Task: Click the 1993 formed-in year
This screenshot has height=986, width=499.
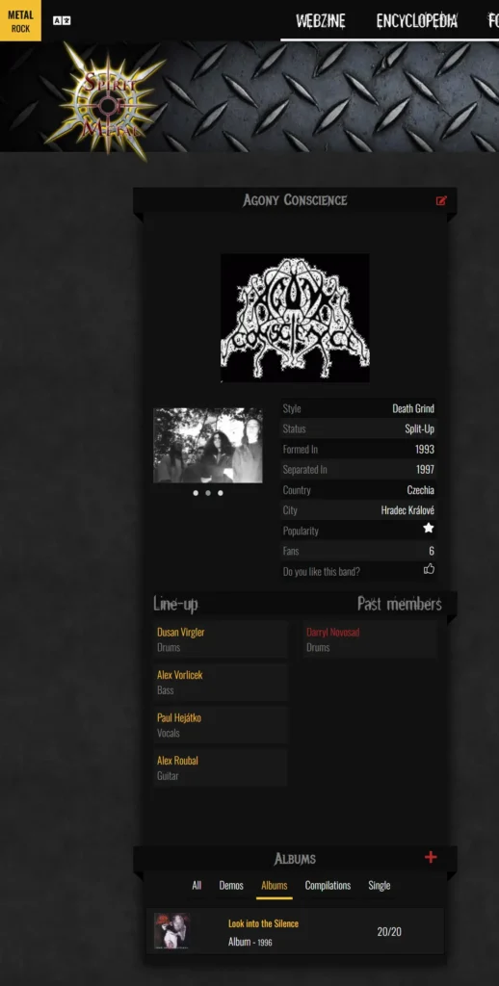Action: tap(425, 449)
